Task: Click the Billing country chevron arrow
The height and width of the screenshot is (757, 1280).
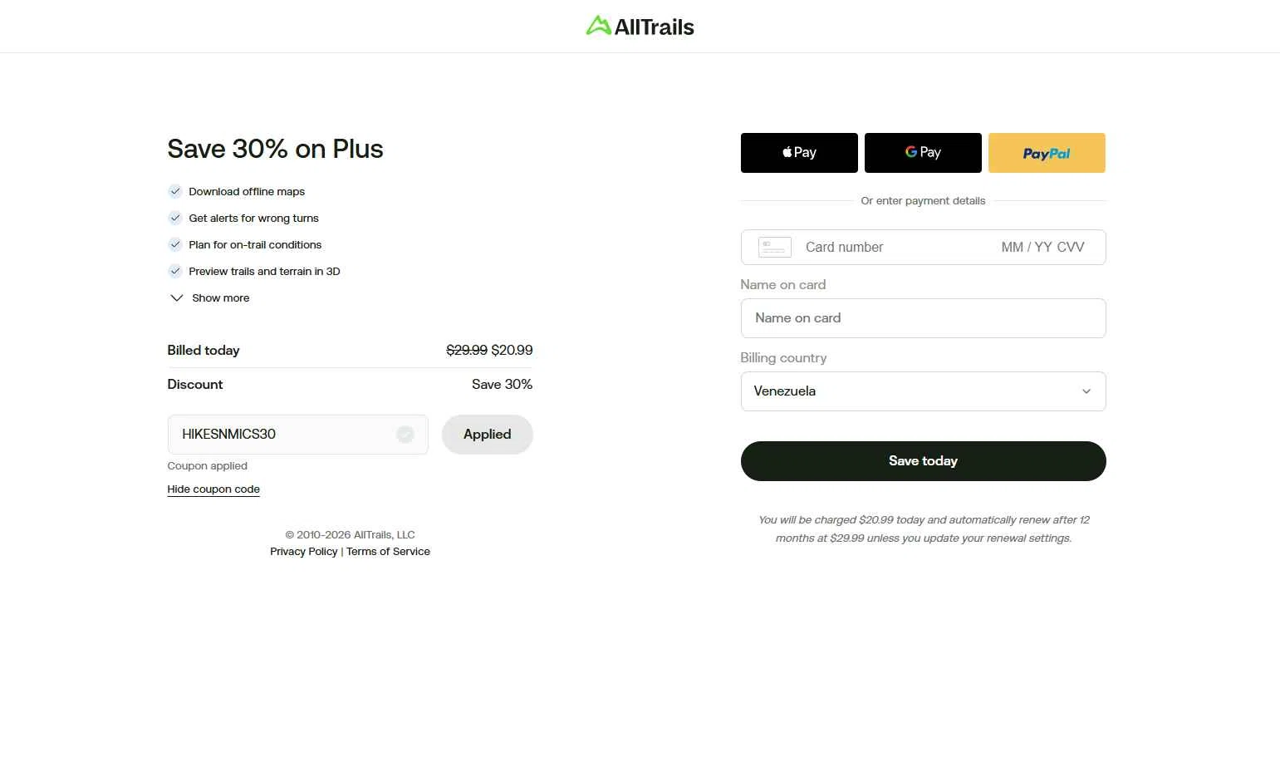Action: (1086, 391)
